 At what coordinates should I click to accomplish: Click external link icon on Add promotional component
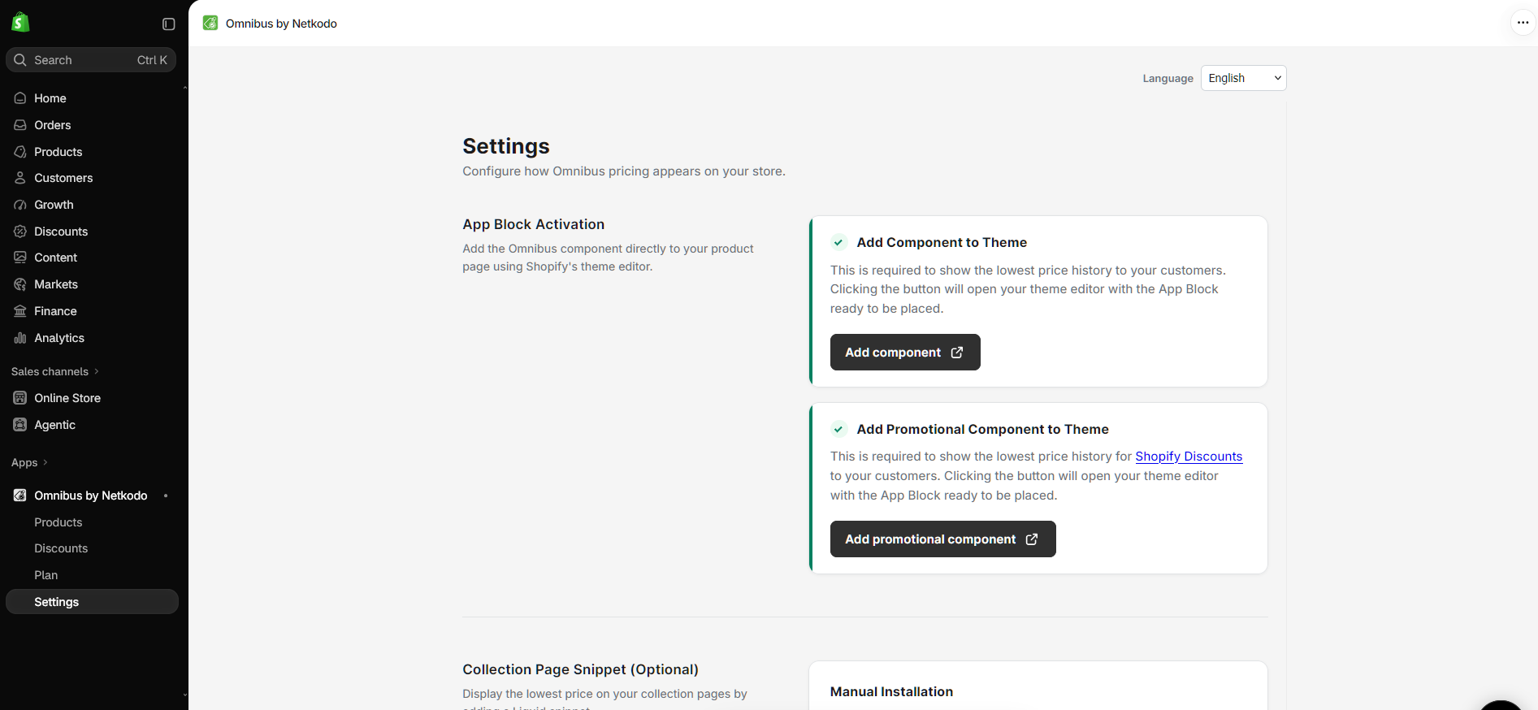pos(1032,539)
